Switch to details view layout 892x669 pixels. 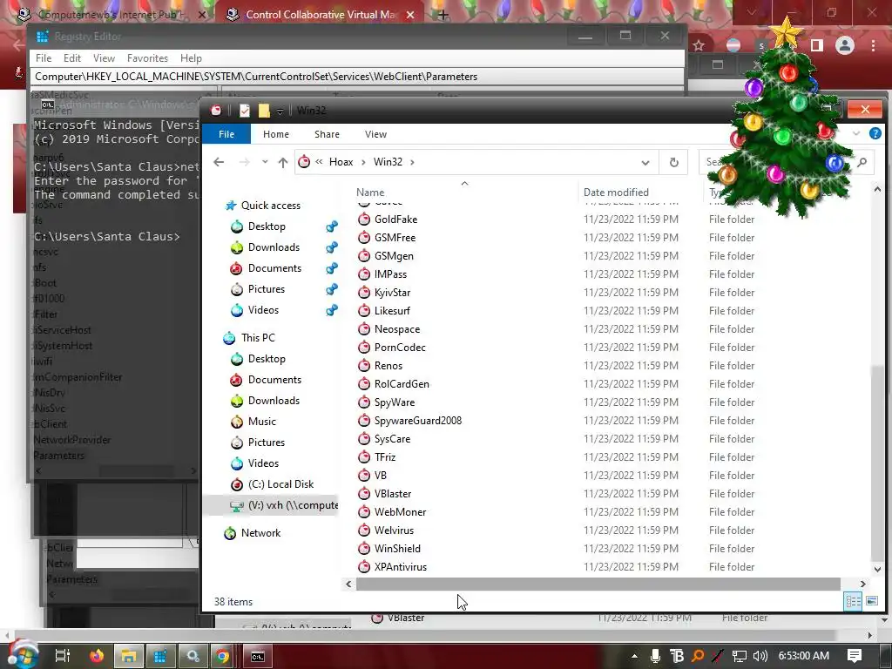click(853, 601)
